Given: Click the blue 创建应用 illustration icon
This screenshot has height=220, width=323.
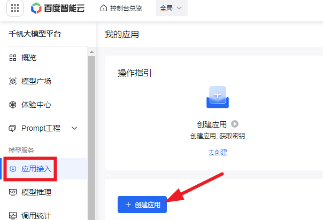Looking at the screenshot, I should [218, 97].
